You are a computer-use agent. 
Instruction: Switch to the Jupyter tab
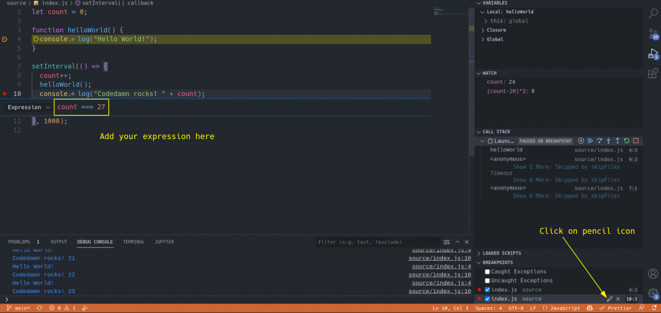tap(165, 242)
